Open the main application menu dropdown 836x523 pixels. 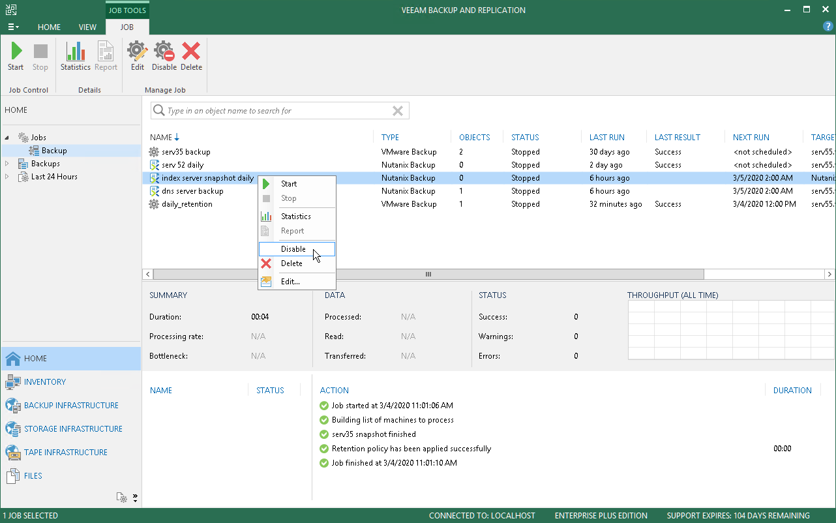coord(13,27)
